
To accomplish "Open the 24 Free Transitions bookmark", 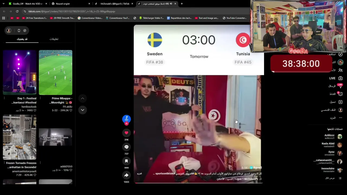I will [34, 18].
